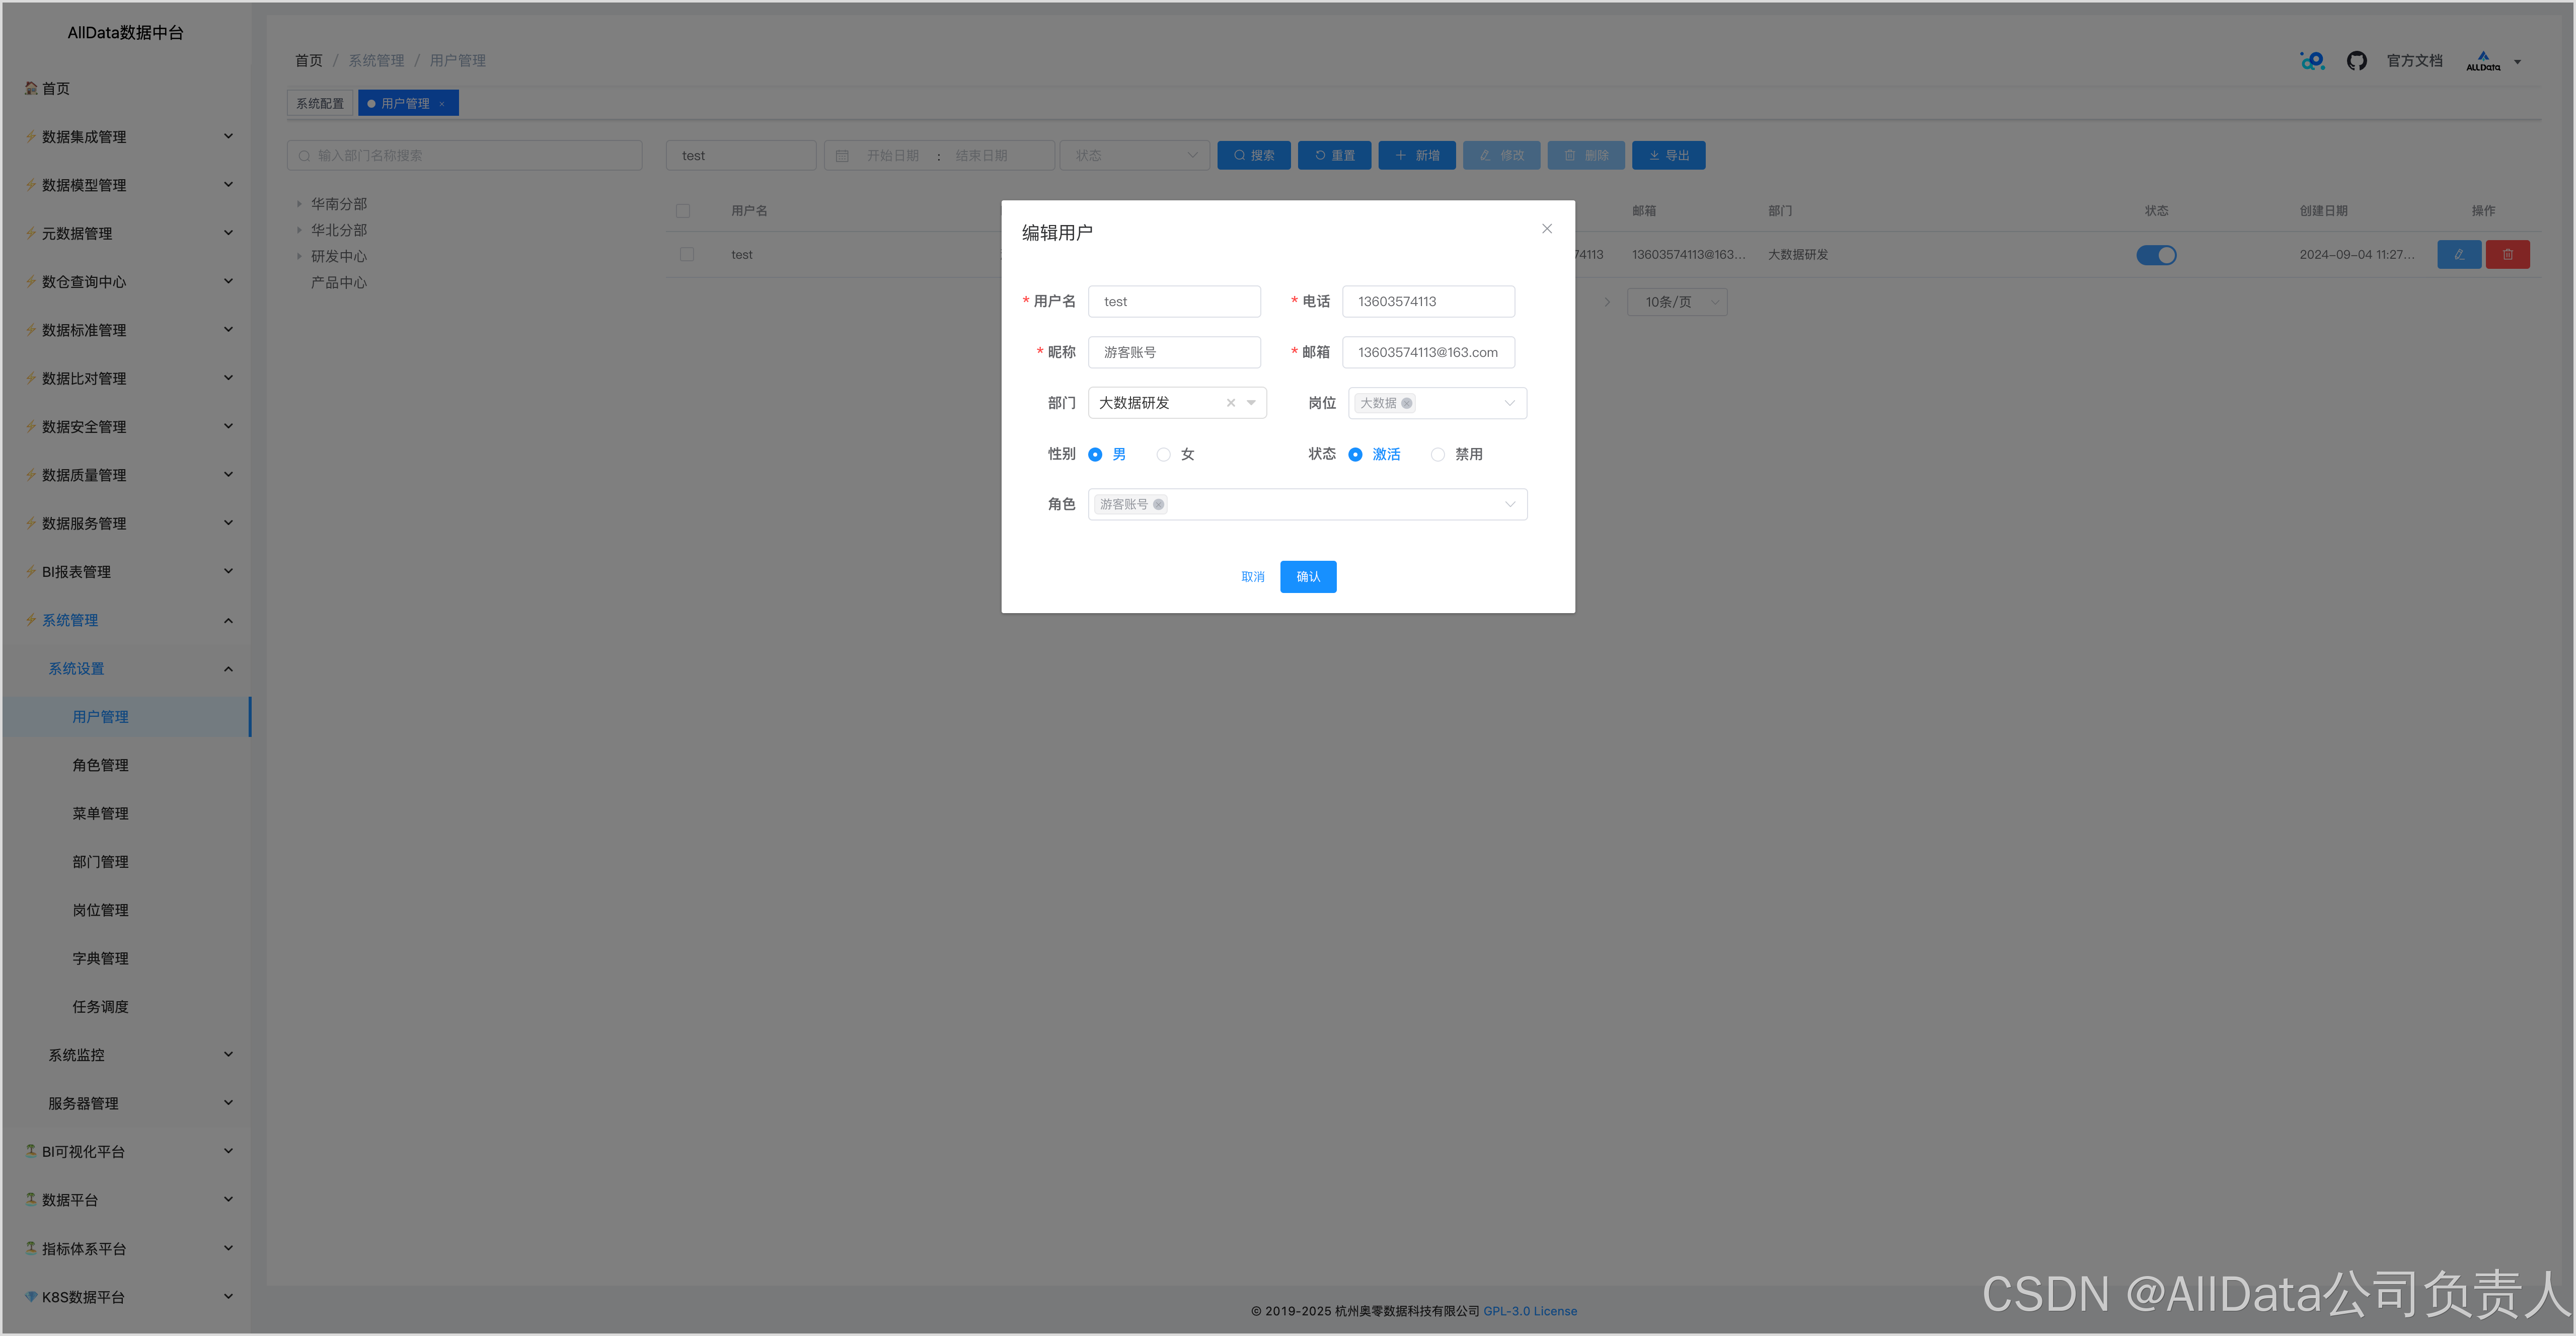Open 角色管理 in the sidebar menu
The height and width of the screenshot is (1336, 2576).
[x=100, y=765]
